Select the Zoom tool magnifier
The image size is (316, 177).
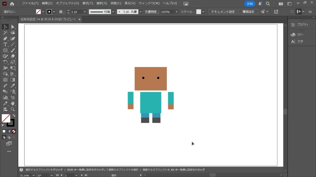(x=13, y=109)
